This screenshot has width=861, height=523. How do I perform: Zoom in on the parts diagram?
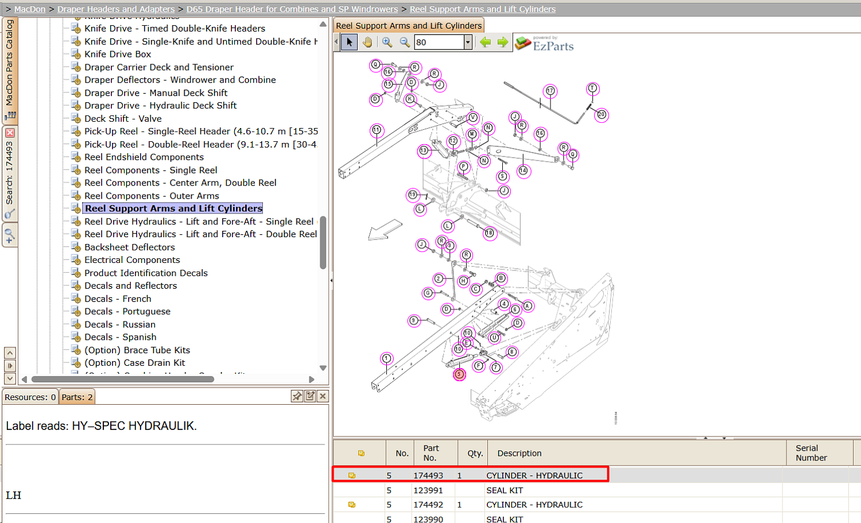tap(387, 42)
